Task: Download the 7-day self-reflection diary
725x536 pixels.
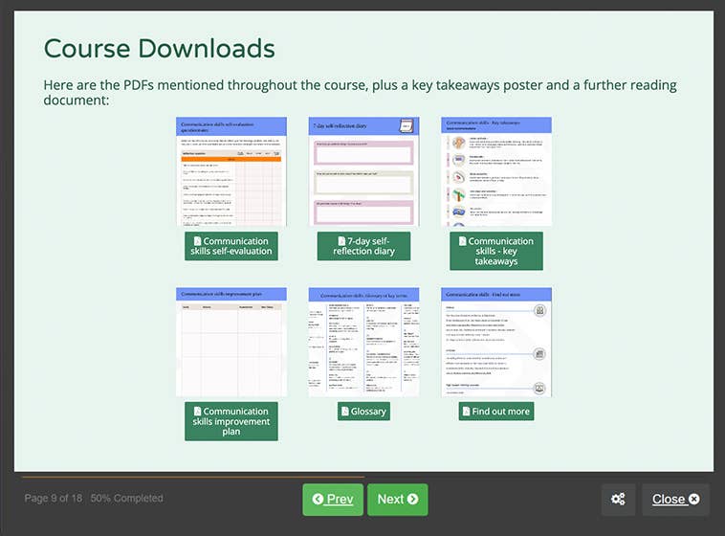Action: pos(363,246)
